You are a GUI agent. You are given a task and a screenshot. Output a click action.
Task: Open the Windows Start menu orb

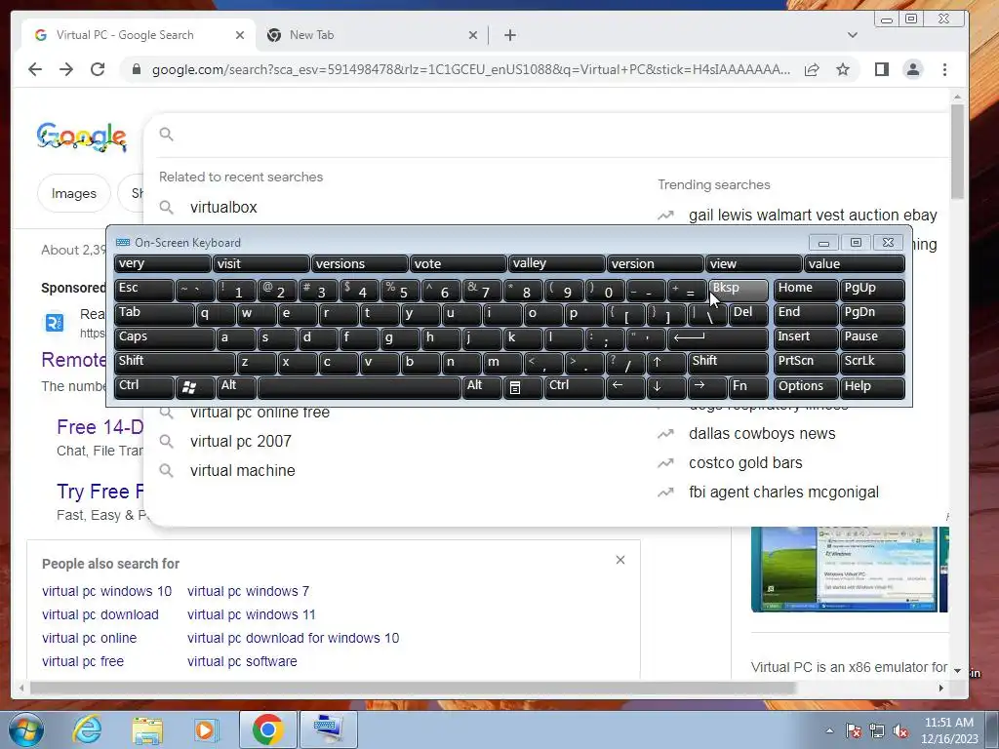(26, 729)
